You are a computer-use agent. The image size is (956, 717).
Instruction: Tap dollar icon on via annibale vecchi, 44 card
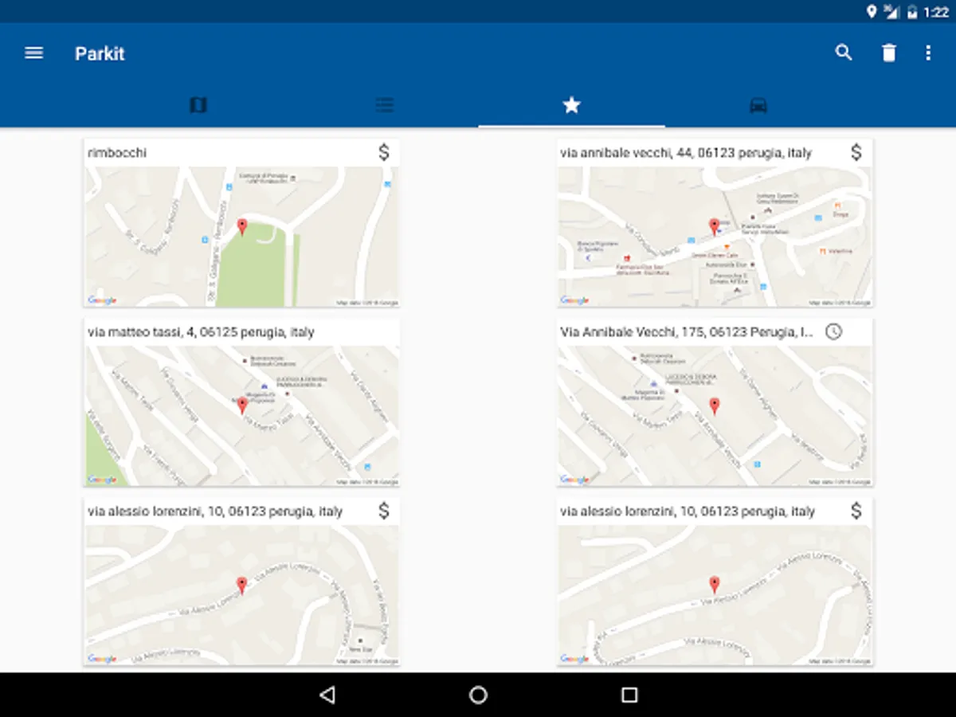[856, 152]
